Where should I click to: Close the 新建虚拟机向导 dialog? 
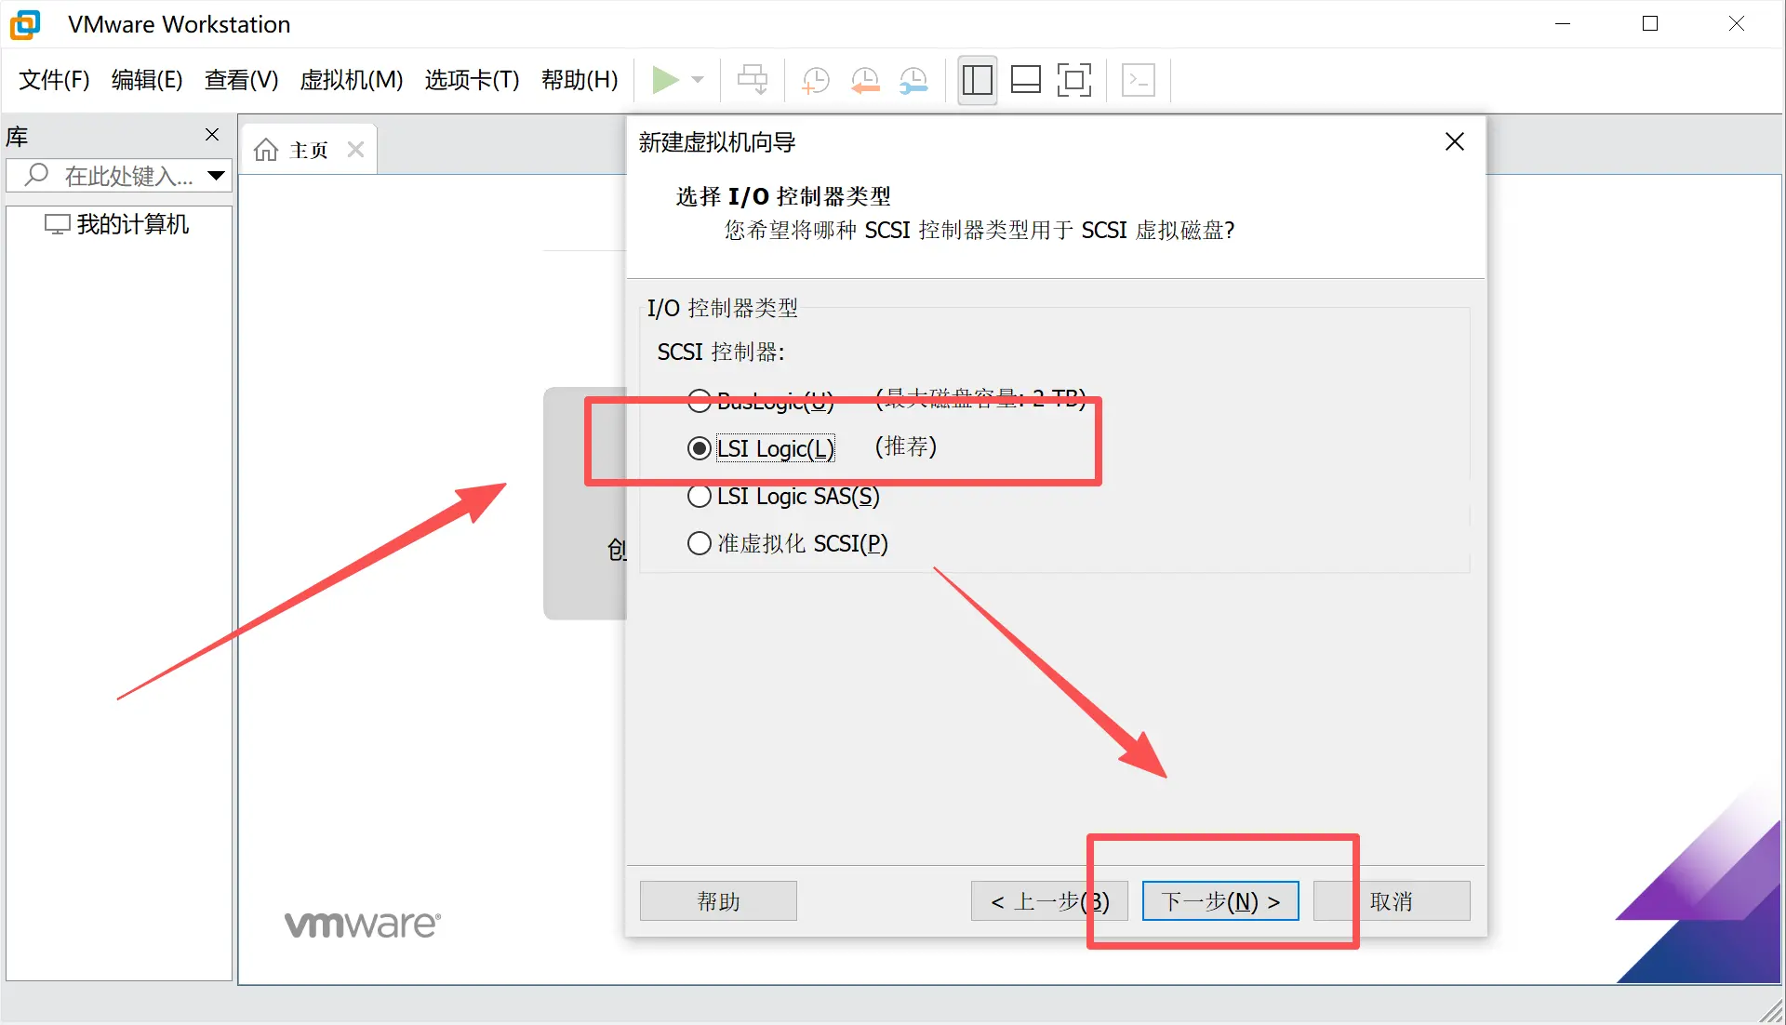[x=1455, y=141]
